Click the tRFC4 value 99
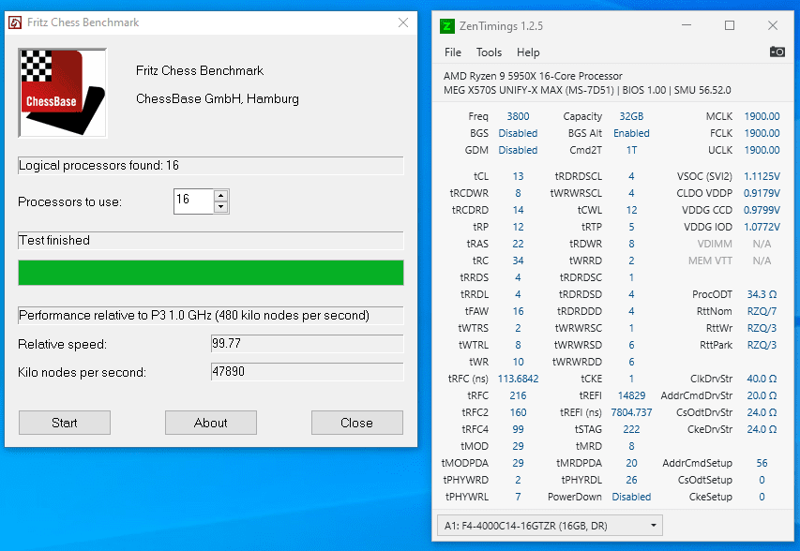 (x=518, y=429)
